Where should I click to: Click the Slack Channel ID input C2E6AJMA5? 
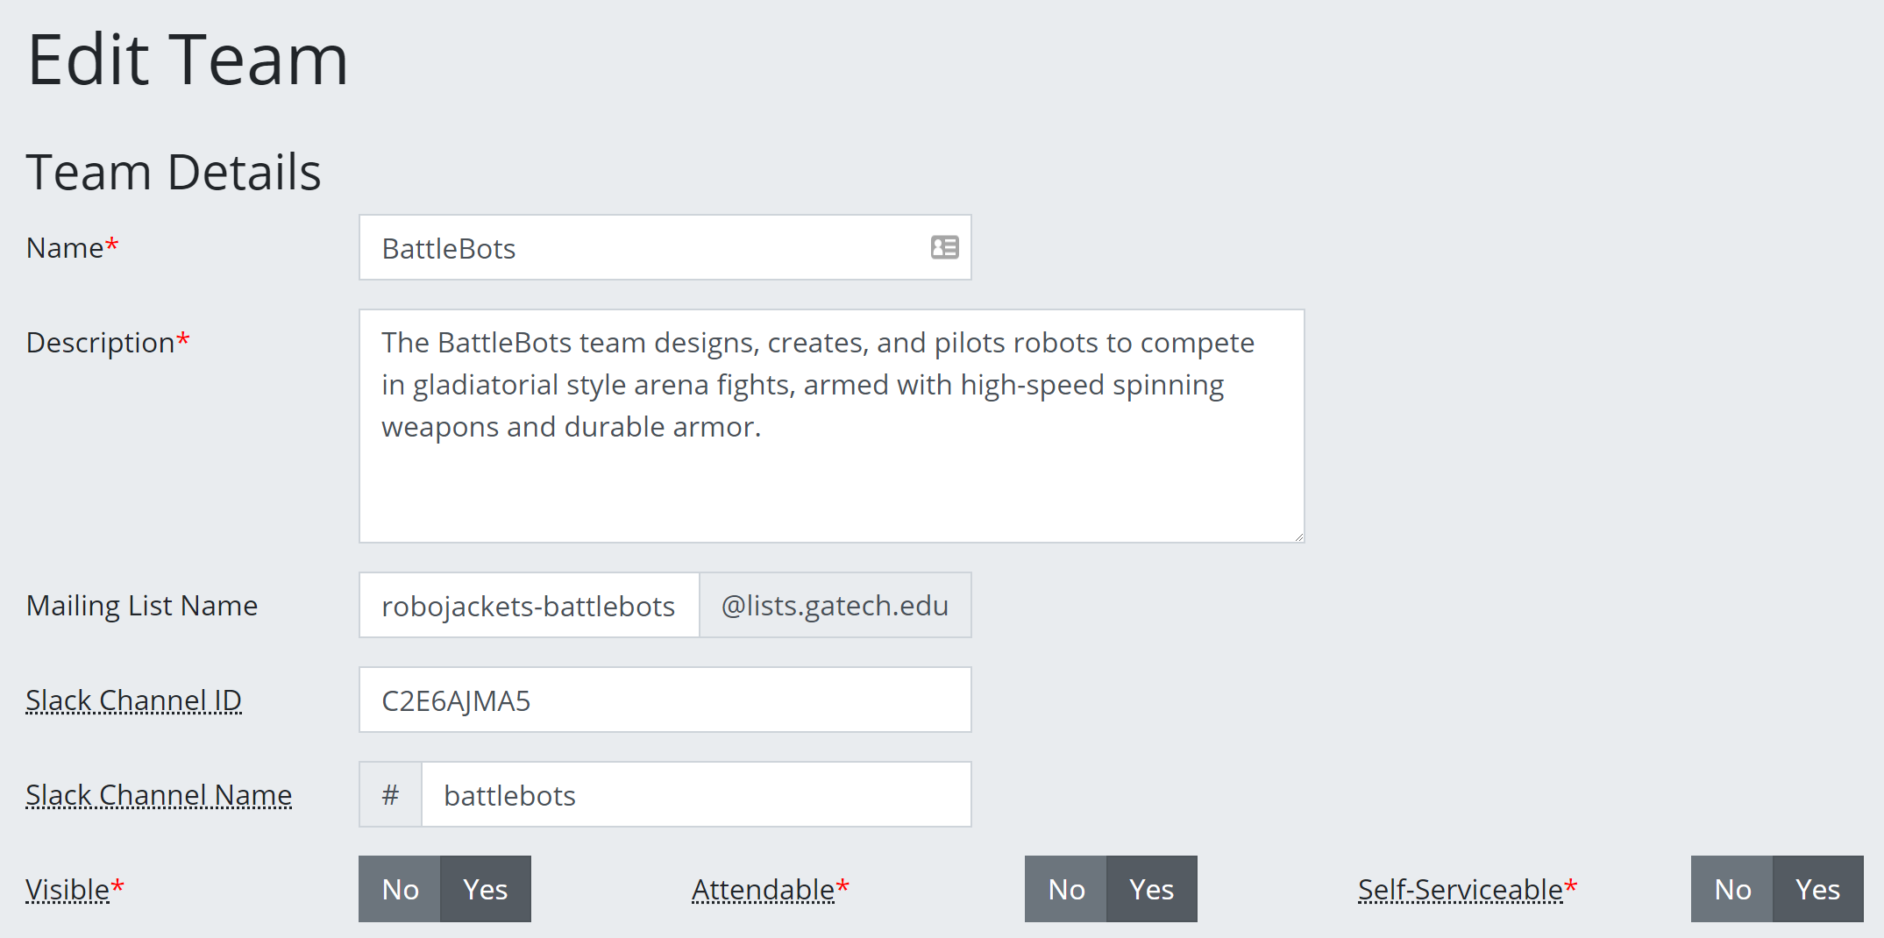(x=665, y=700)
